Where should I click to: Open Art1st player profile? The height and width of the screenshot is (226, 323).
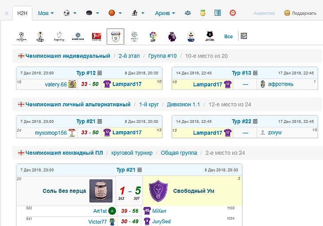[100, 211]
